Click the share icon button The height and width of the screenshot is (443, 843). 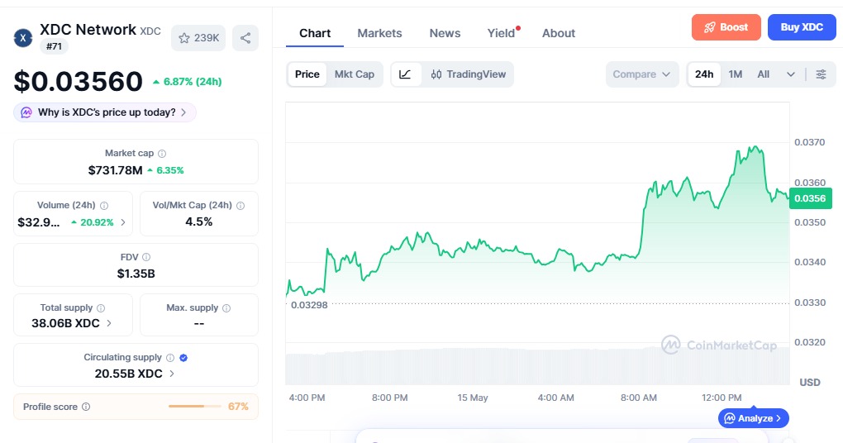pyautogui.click(x=245, y=38)
